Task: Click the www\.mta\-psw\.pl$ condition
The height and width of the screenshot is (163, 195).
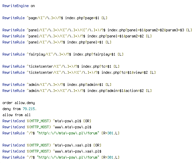Action: pyautogui.click(x=72, y=127)
